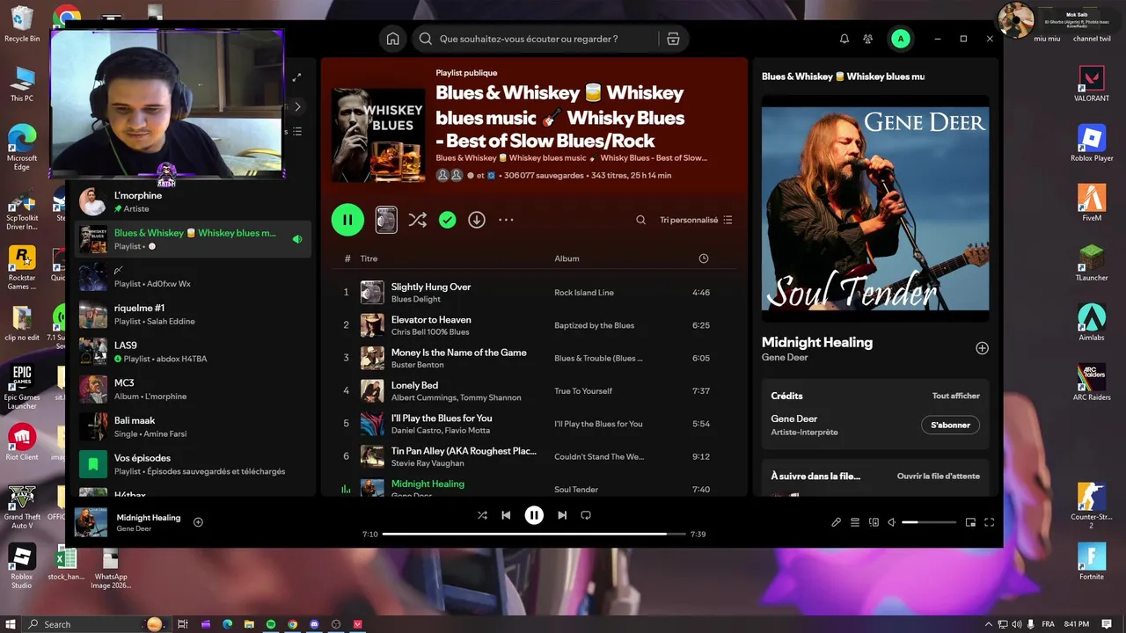The width and height of the screenshot is (1126, 633).
Task: Toggle repeat mode in player bar
Action: [586, 515]
